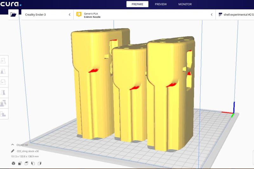Open a file with the folder icon
Image resolution: width=254 pixels, height=169 pixels.
click(13, 15)
